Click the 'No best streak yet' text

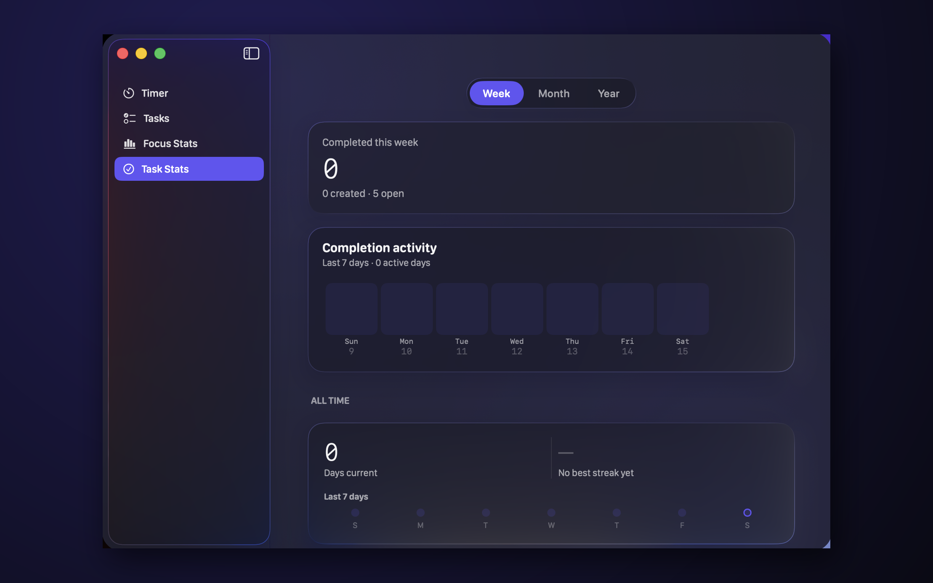(596, 473)
